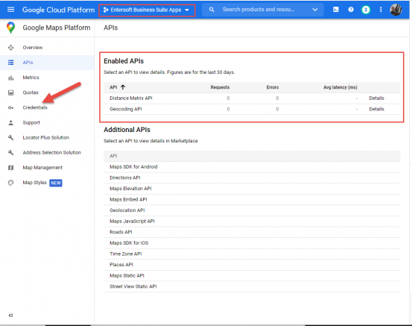This screenshot has height=326, width=412.
Task: Click the Errors column header
Action: (273, 87)
